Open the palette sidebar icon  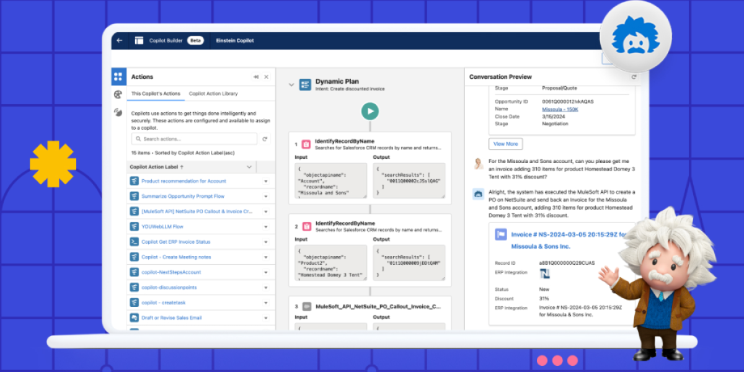coord(118,94)
